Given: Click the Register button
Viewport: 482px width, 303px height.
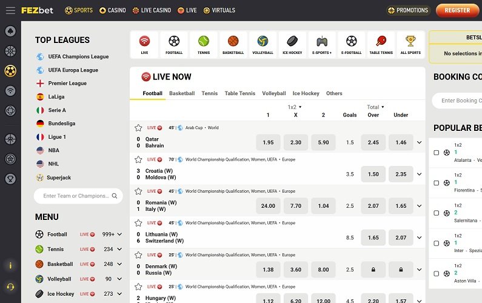Looking at the screenshot, I should 457,10.
